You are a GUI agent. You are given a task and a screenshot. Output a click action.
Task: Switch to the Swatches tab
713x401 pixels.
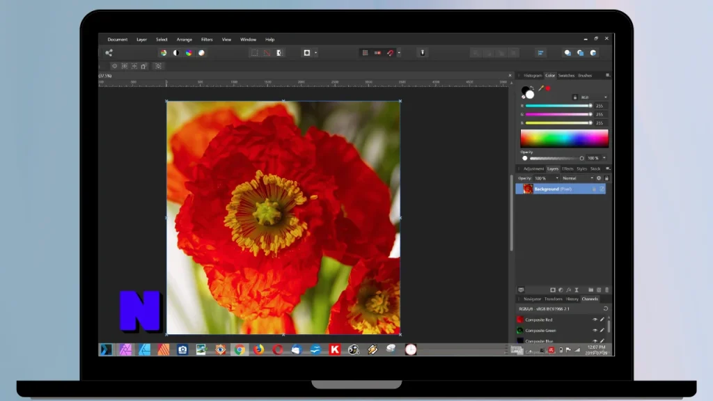click(567, 75)
